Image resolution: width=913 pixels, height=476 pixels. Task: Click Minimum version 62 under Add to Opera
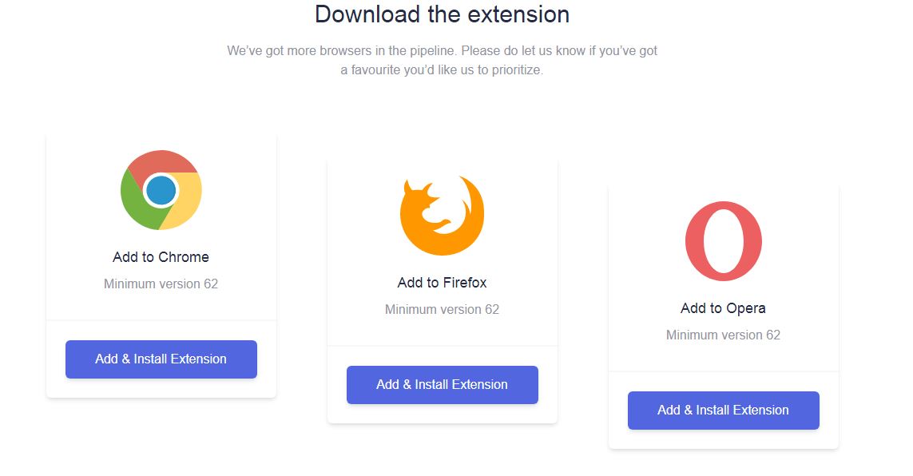pos(724,335)
